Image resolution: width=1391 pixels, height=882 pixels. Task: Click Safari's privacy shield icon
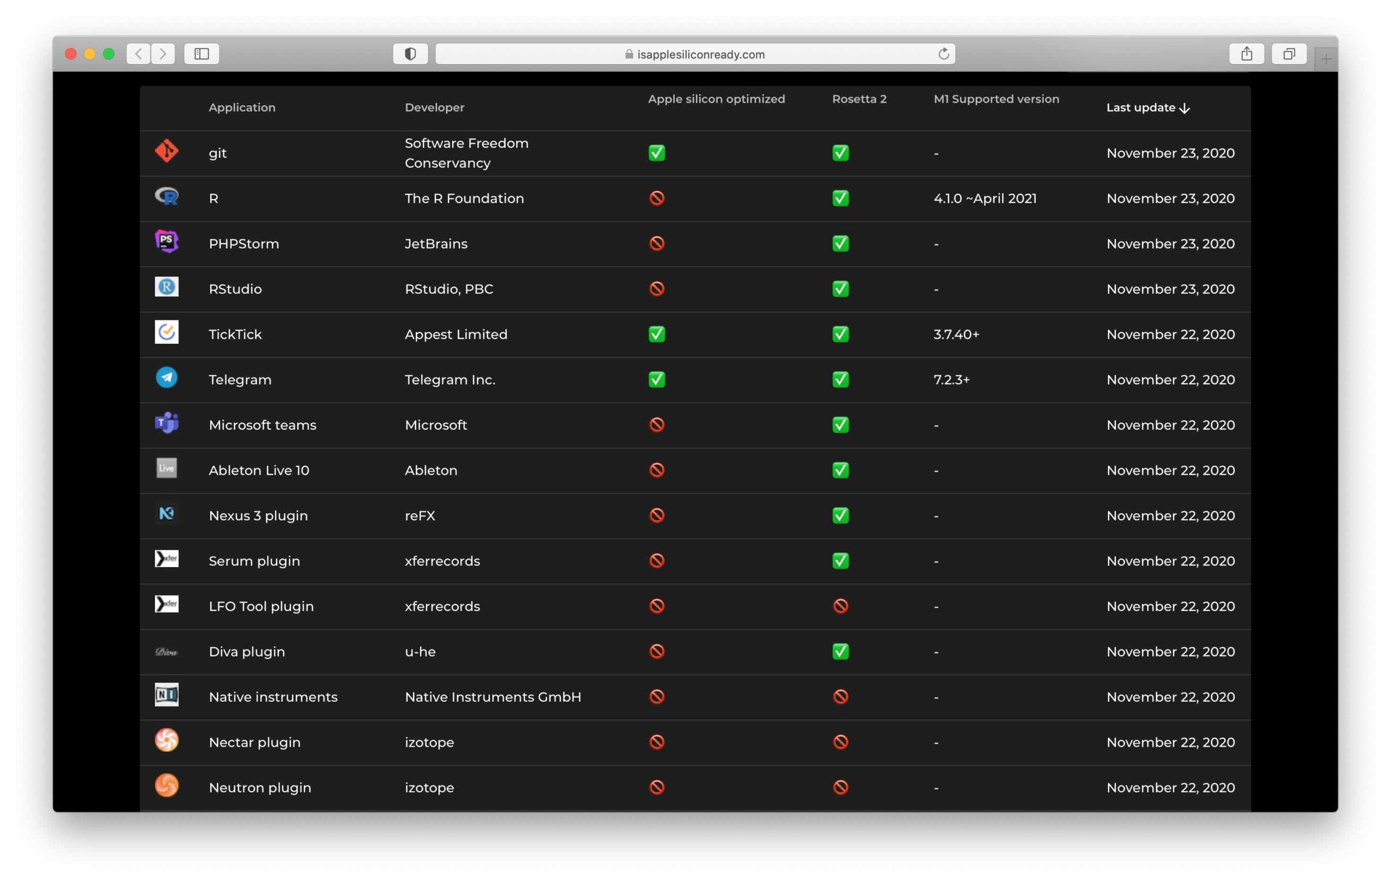(410, 54)
